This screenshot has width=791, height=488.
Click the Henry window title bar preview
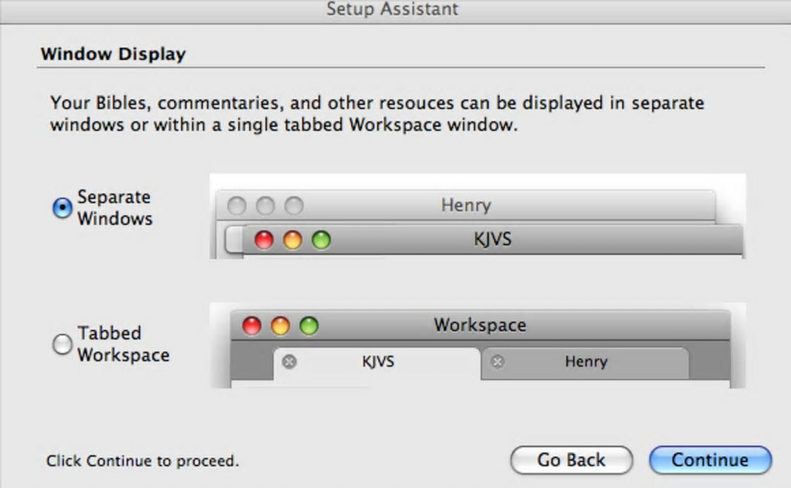[465, 206]
